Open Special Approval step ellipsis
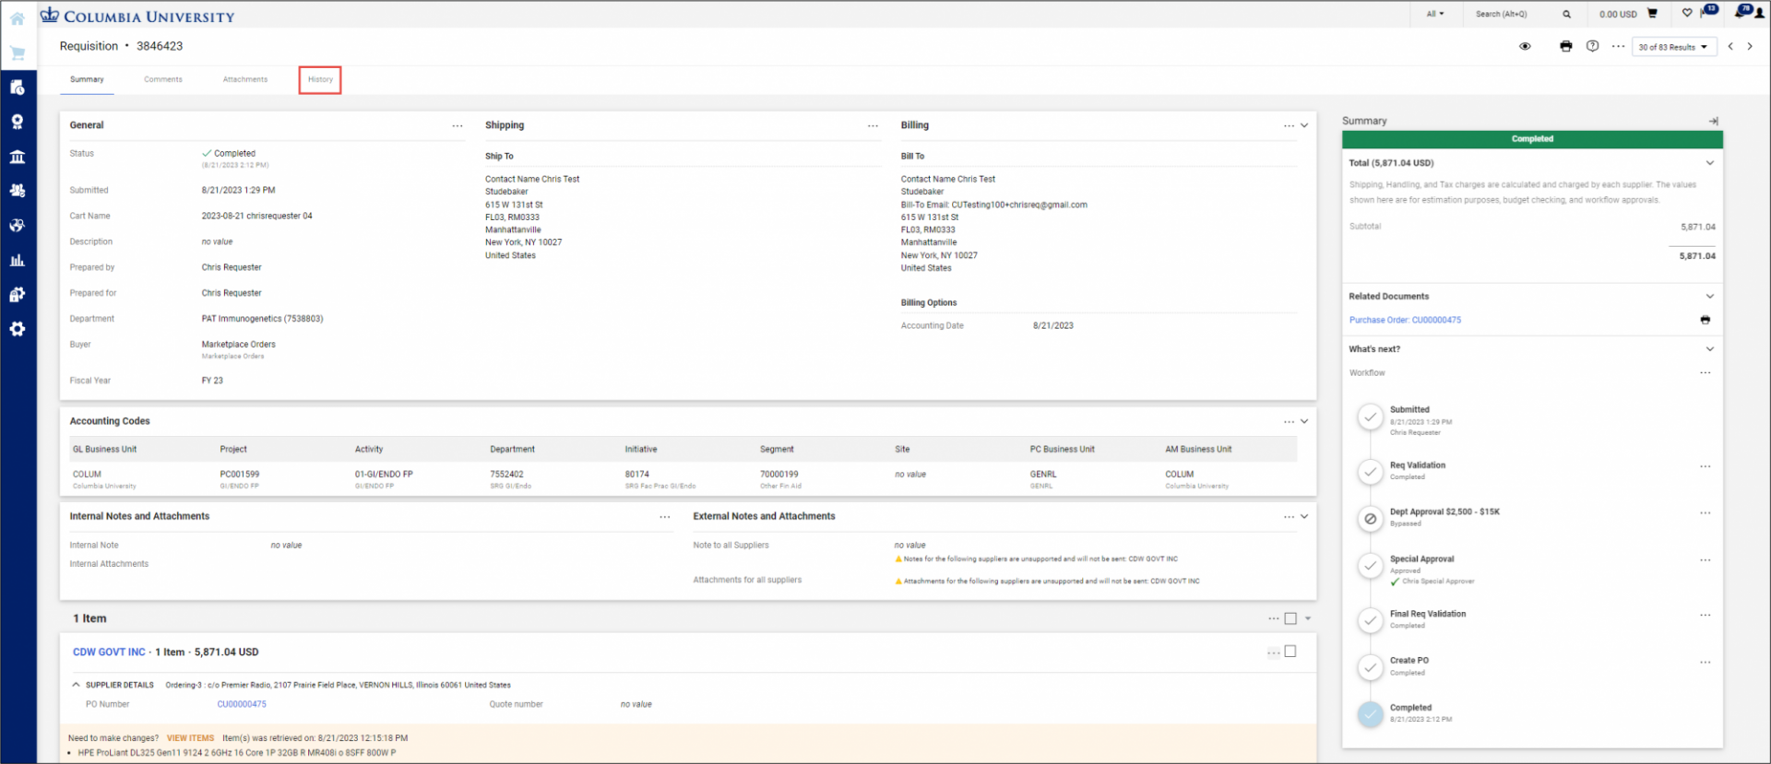 (1706, 560)
